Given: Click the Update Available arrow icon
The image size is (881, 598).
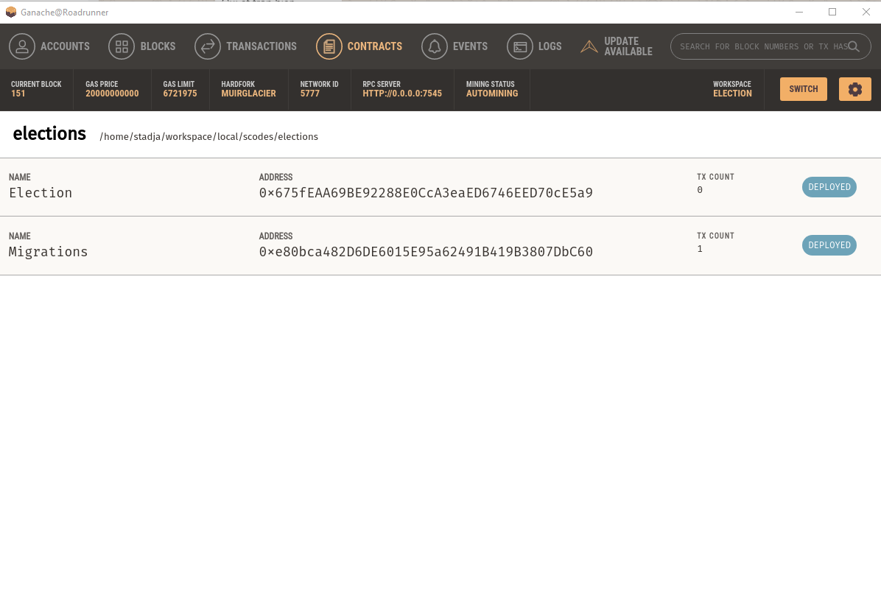Looking at the screenshot, I should coord(589,46).
